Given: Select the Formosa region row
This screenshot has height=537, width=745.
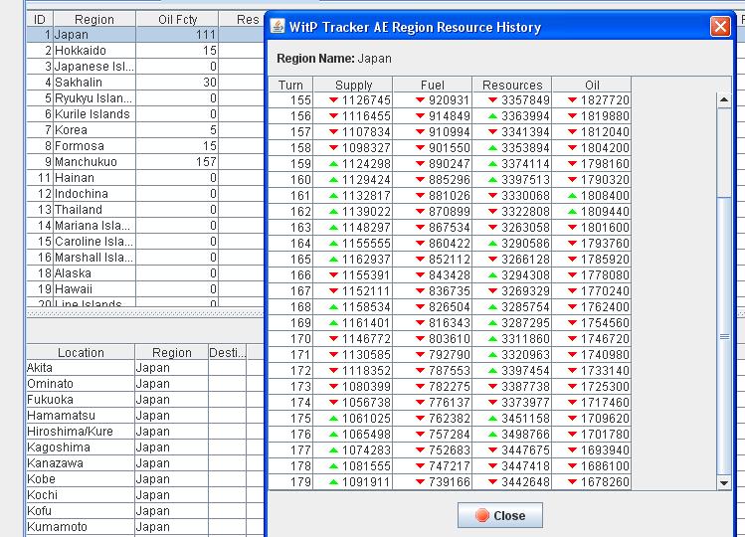Looking at the screenshot, I should point(145,146).
